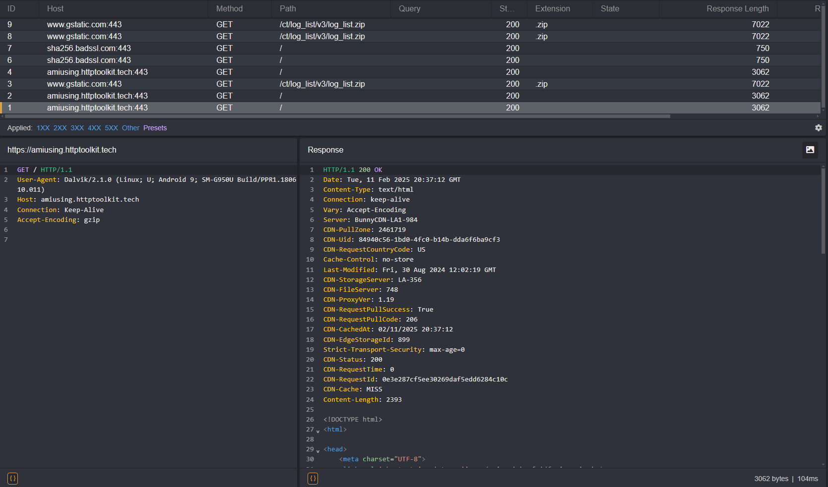The height and width of the screenshot is (487, 828).
Task: Toggle the 4XX status filter
Action: coord(94,128)
